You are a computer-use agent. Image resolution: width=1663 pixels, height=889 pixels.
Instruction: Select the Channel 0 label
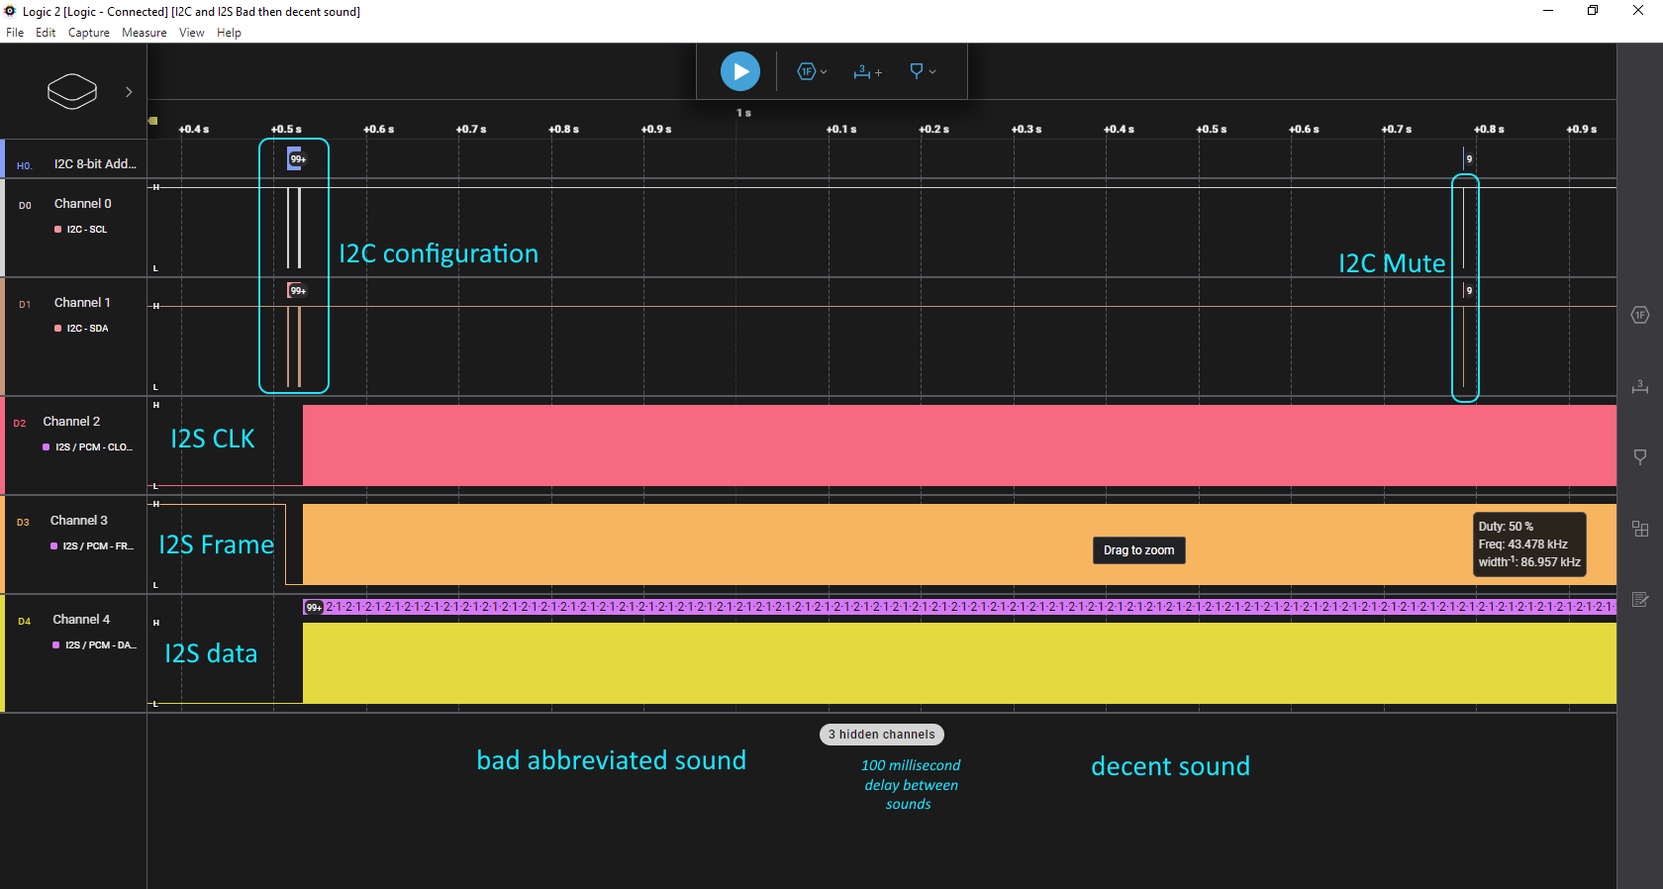click(x=83, y=203)
